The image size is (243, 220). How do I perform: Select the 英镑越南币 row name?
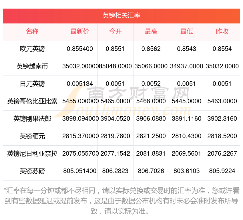coord(32,66)
